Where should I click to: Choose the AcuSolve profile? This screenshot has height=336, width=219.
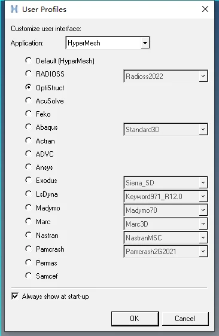pos(29,100)
